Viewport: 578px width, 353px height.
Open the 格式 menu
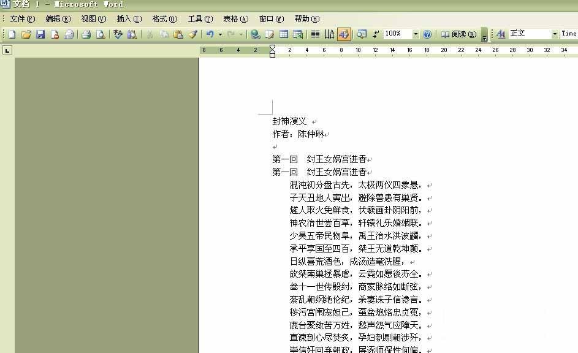click(164, 18)
